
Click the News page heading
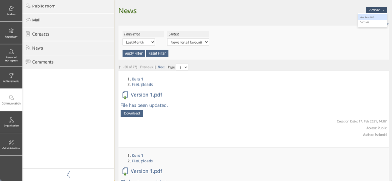[128, 11]
